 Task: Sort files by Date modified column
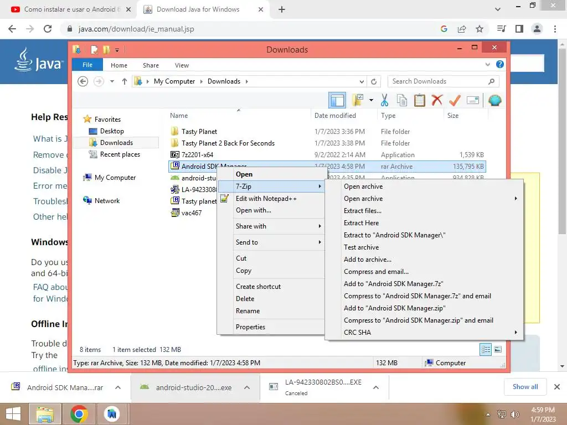pos(335,116)
